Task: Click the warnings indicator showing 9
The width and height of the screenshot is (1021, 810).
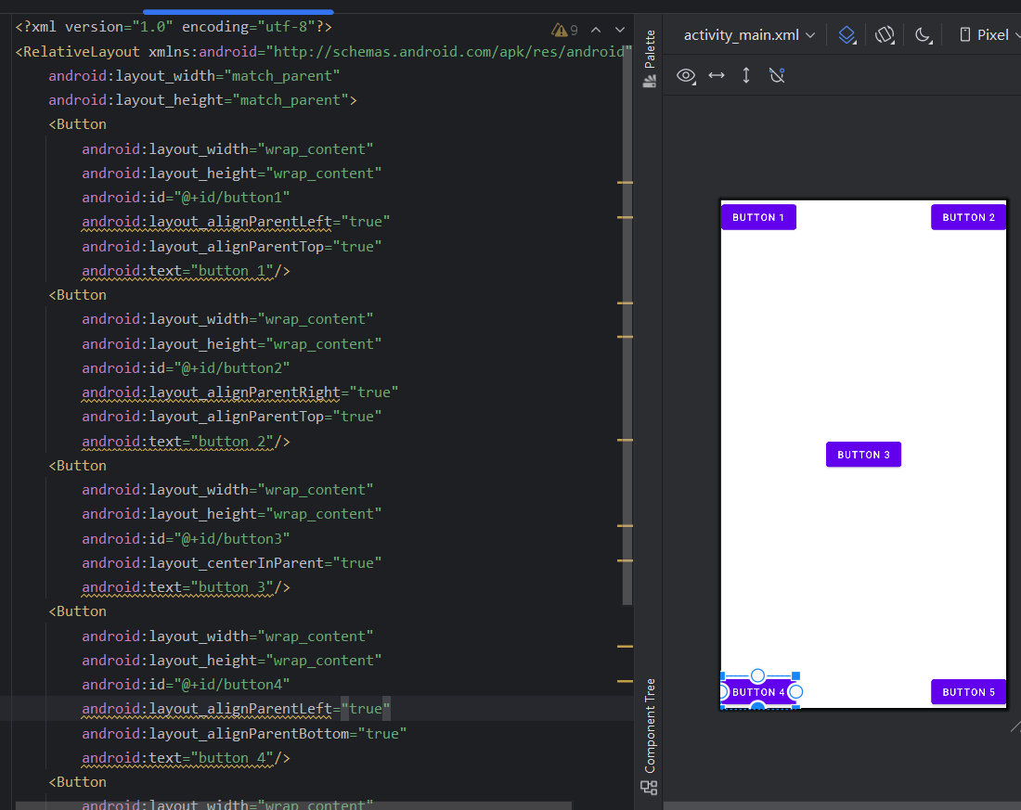Action: [564, 30]
